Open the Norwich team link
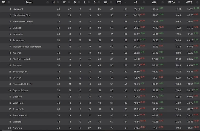This screenshot has width=200, height=131. (x=17, y=128)
